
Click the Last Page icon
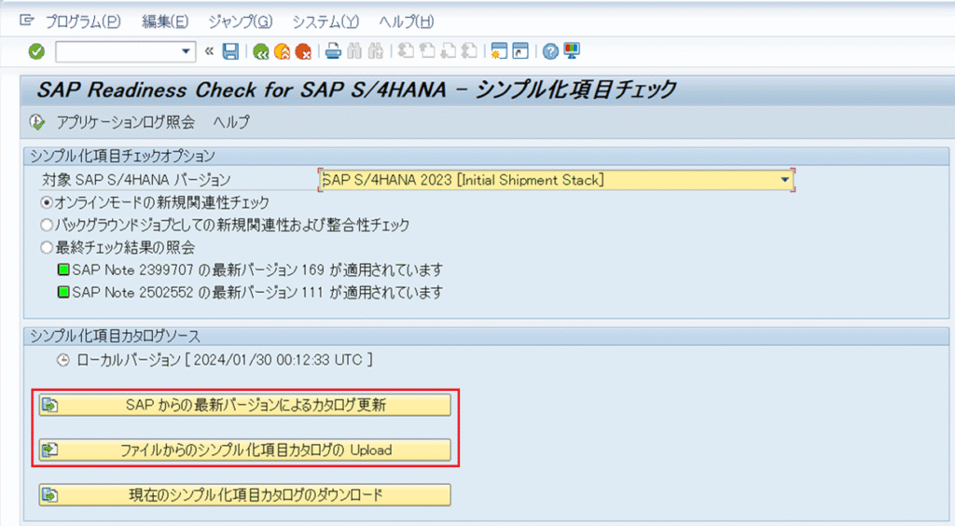tap(469, 51)
